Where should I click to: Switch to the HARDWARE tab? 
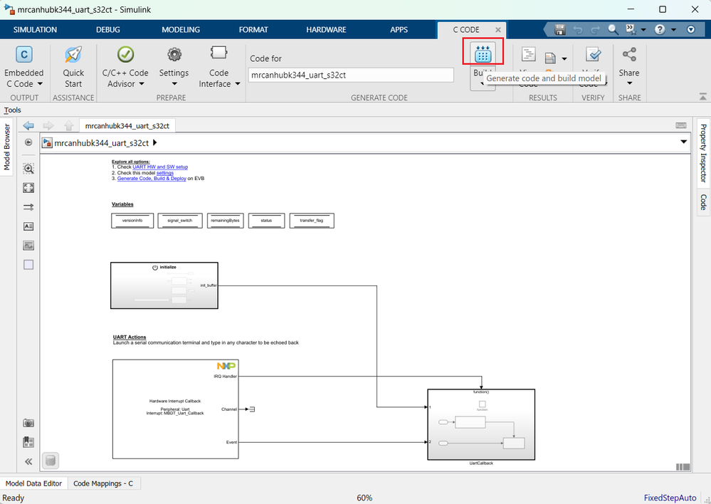[326, 29]
